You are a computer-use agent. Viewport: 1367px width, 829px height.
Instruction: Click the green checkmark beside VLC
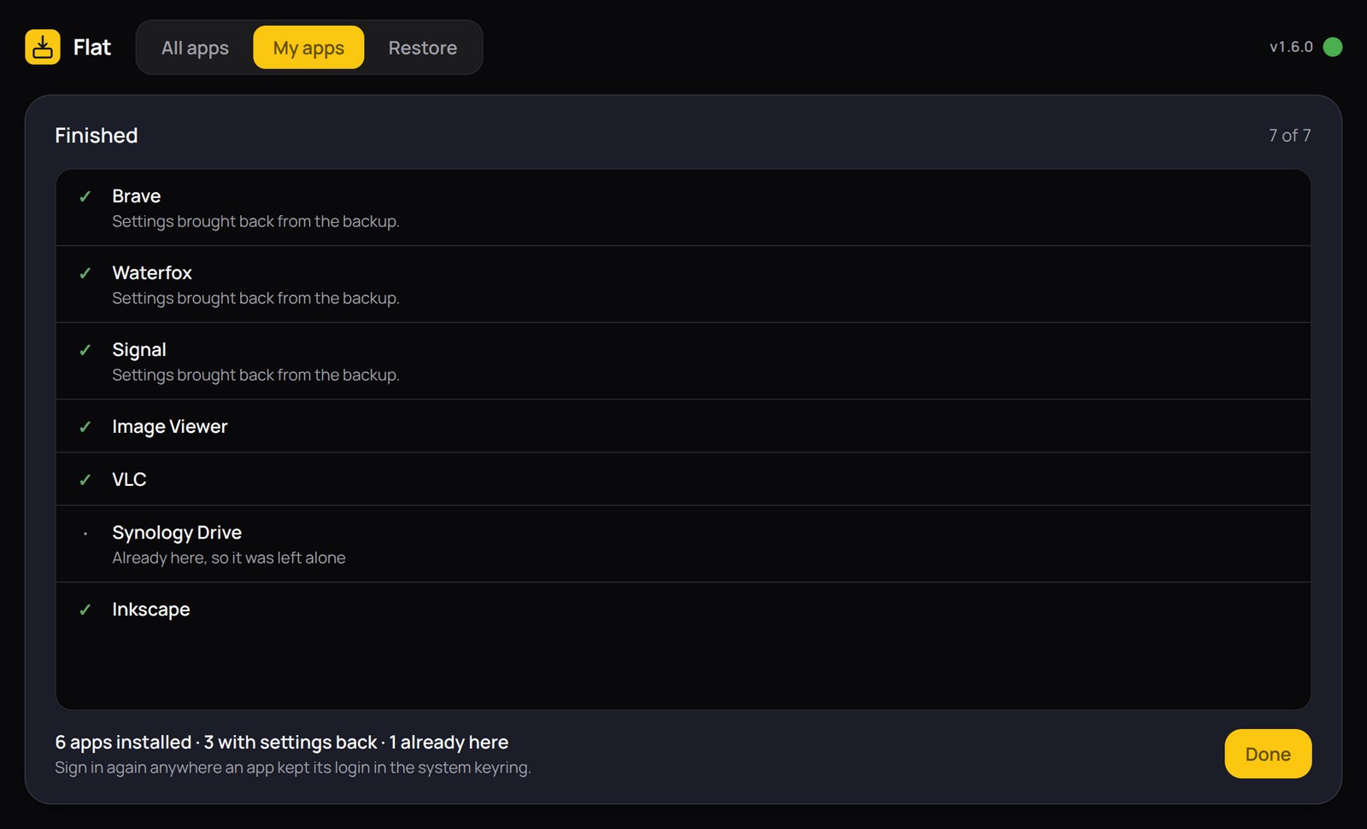pos(85,480)
